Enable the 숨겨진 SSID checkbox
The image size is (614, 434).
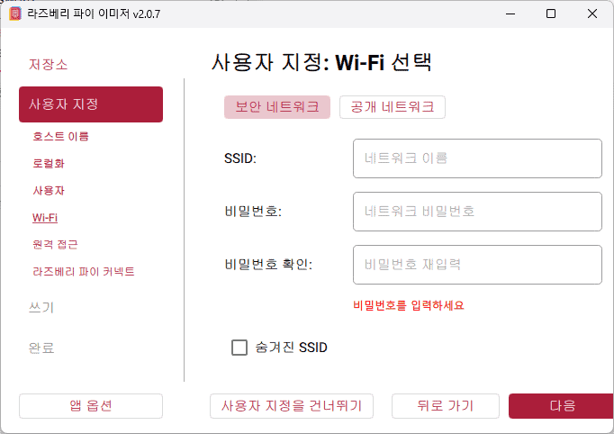(x=239, y=347)
